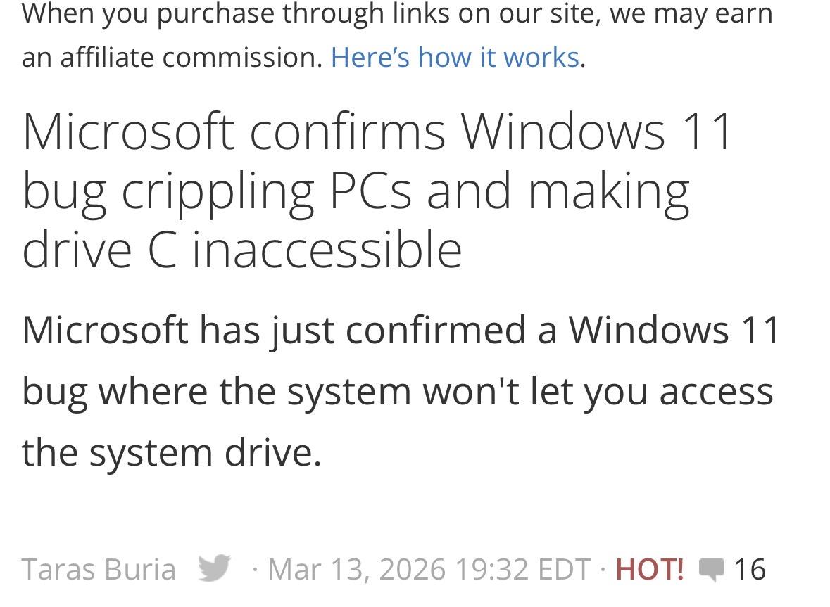Image resolution: width=830 pixels, height=607 pixels.
Task: Open the 16 comments count
Action: (749, 568)
